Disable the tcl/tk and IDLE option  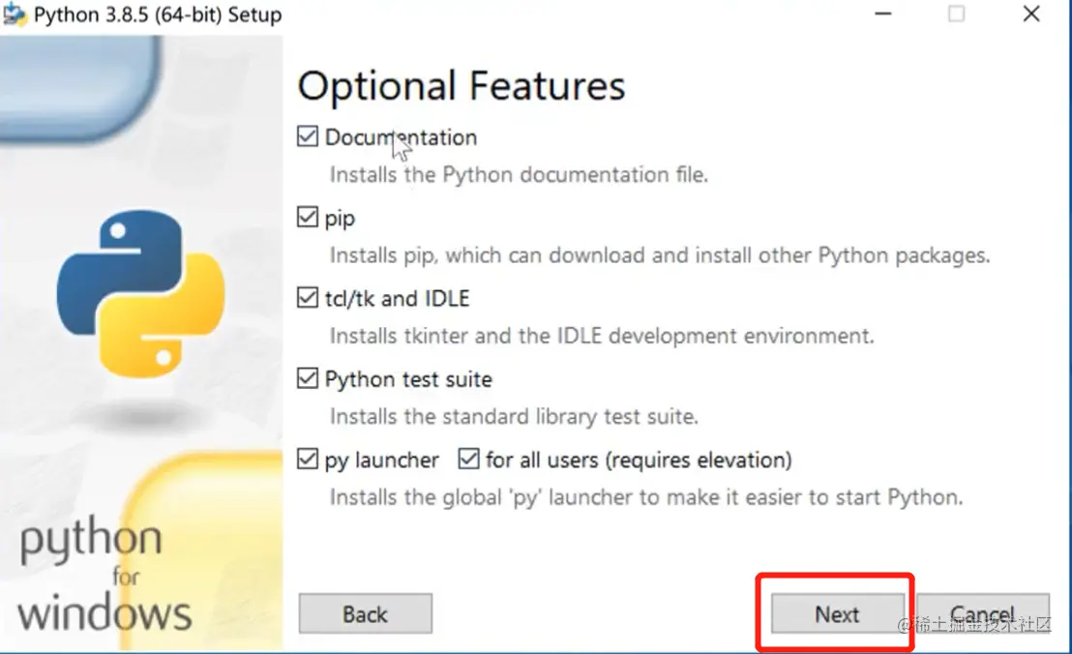pos(308,298)
